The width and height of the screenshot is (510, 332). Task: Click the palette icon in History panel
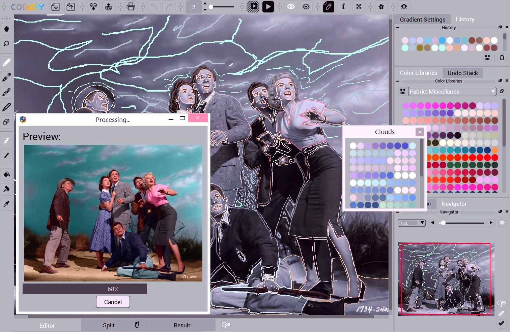click(487, 58)
